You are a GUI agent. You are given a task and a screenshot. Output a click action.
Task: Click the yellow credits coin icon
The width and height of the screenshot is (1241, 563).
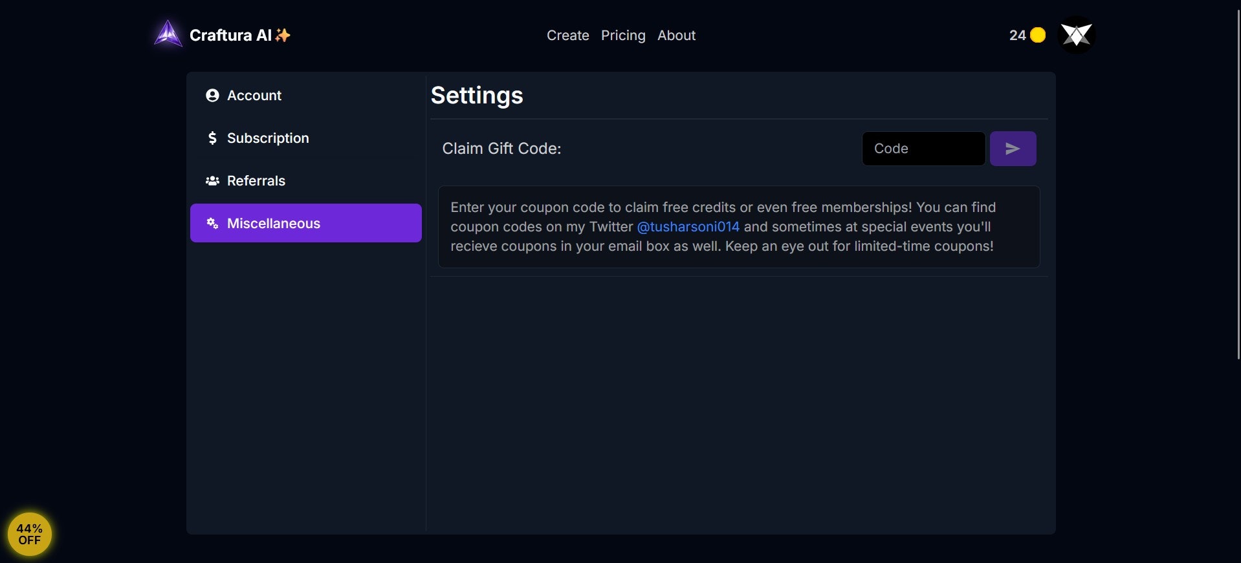pyautogui.click(x=1038, y=35)
